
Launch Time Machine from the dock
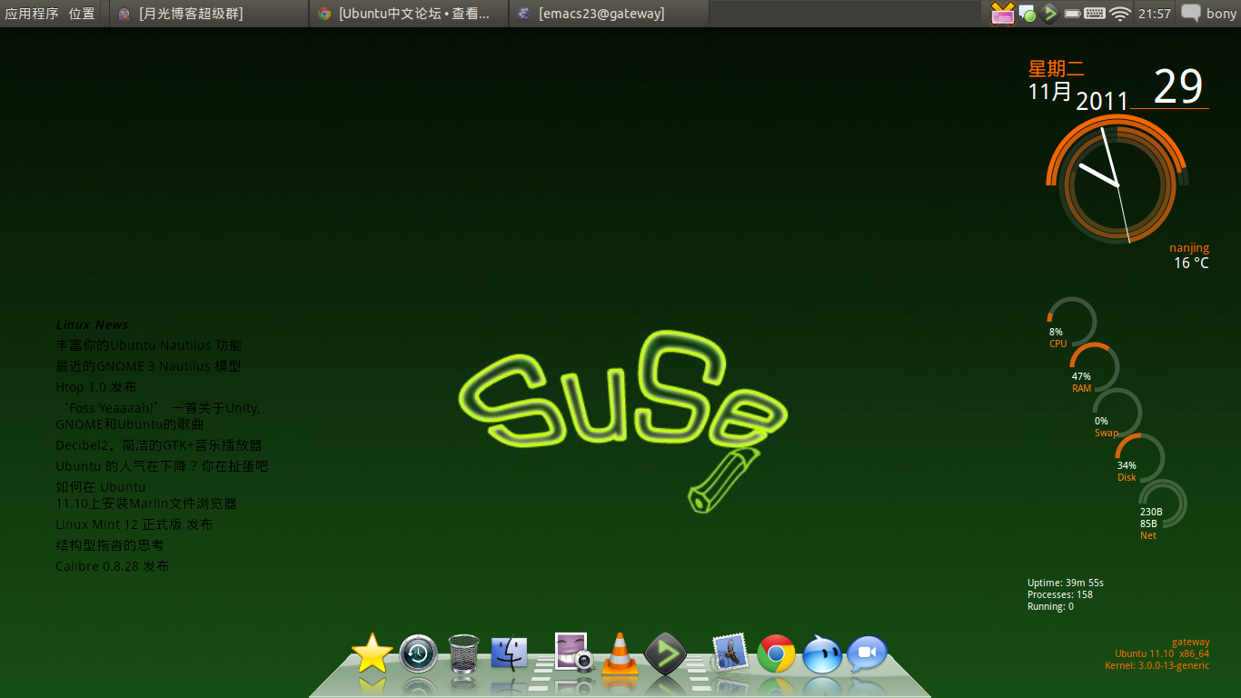(418, 653)
